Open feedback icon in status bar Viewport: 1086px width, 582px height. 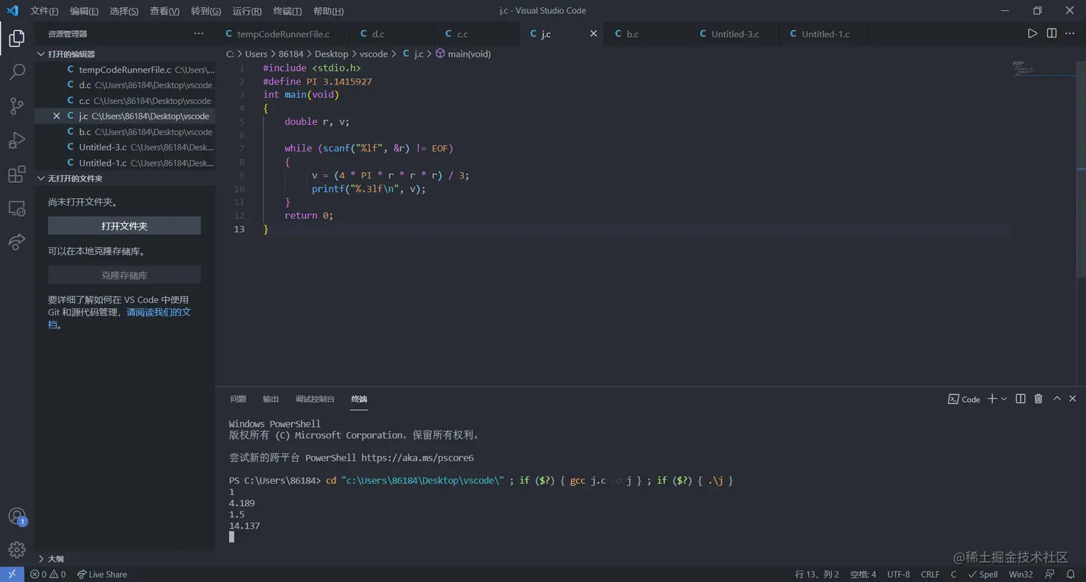tap(1049, 574)
